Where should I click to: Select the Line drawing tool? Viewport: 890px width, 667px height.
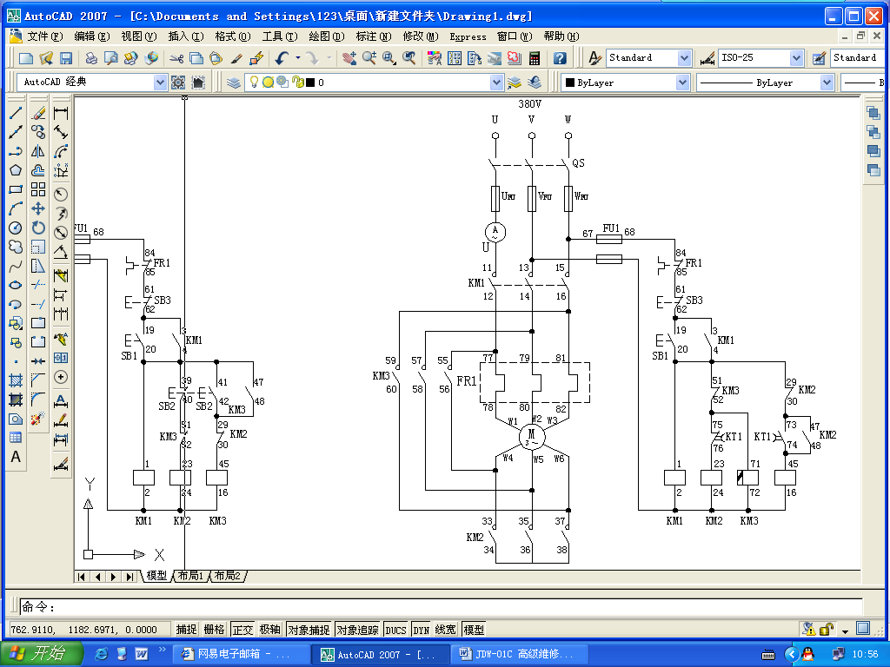[16, 113]
